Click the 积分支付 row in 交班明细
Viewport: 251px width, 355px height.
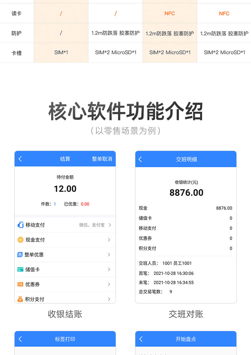(186, 248)
